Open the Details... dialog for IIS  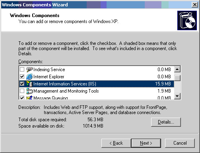coord(166,122)
